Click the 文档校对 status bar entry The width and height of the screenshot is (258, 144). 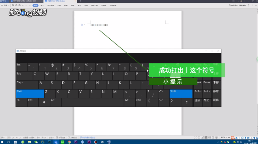(x=73, y=138)
